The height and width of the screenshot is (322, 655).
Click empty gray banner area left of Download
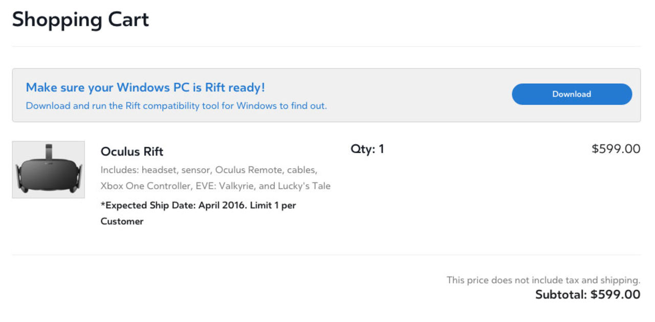coord(420,95)
